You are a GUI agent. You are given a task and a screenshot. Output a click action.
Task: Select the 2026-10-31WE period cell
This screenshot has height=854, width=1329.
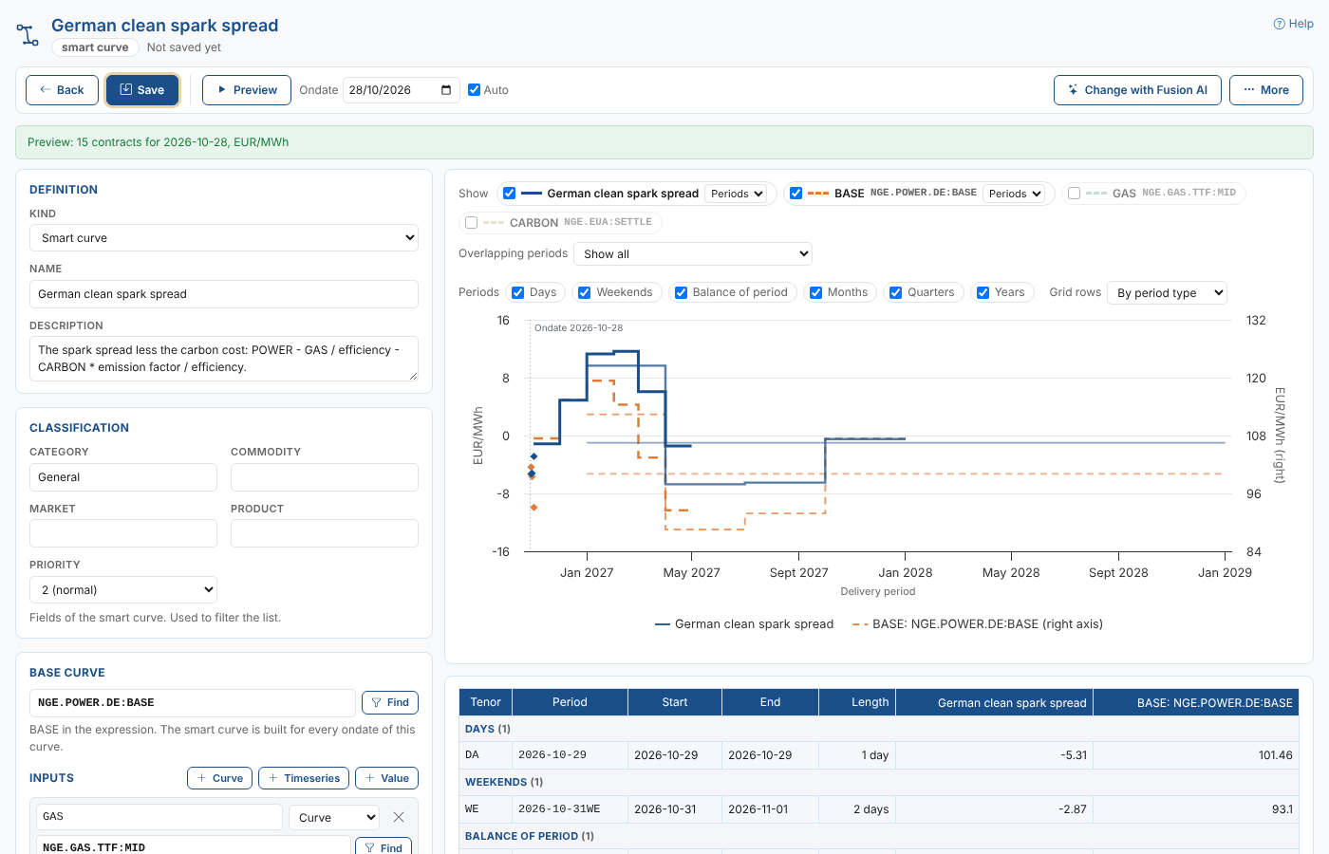click(x=570, y=809)
